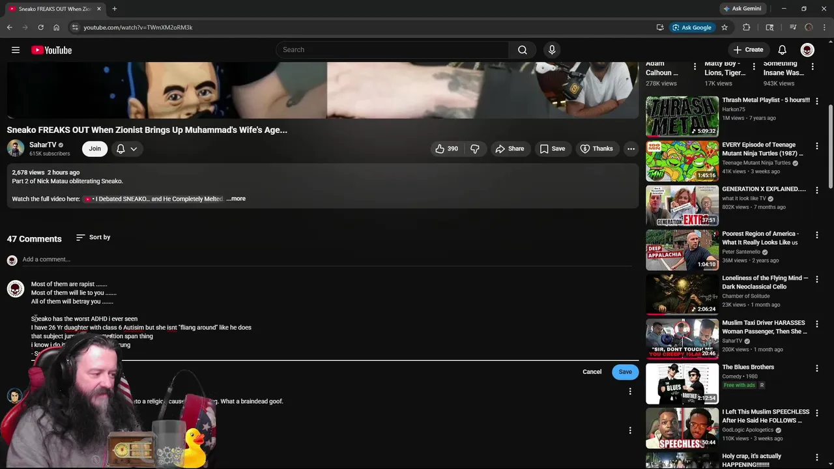Open the Sort by comments dropdown
The height and width of the screenshot is (469, 834).
click(x=93, y=237)
